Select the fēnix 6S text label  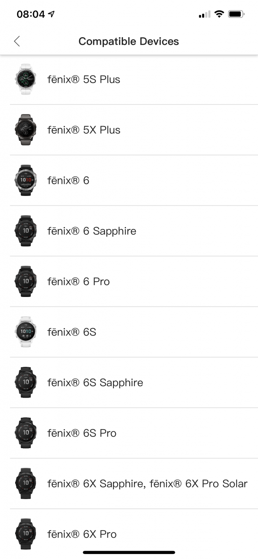pos(72,332)
